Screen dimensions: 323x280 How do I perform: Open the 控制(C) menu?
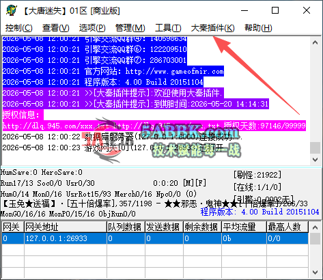[19, 28]
